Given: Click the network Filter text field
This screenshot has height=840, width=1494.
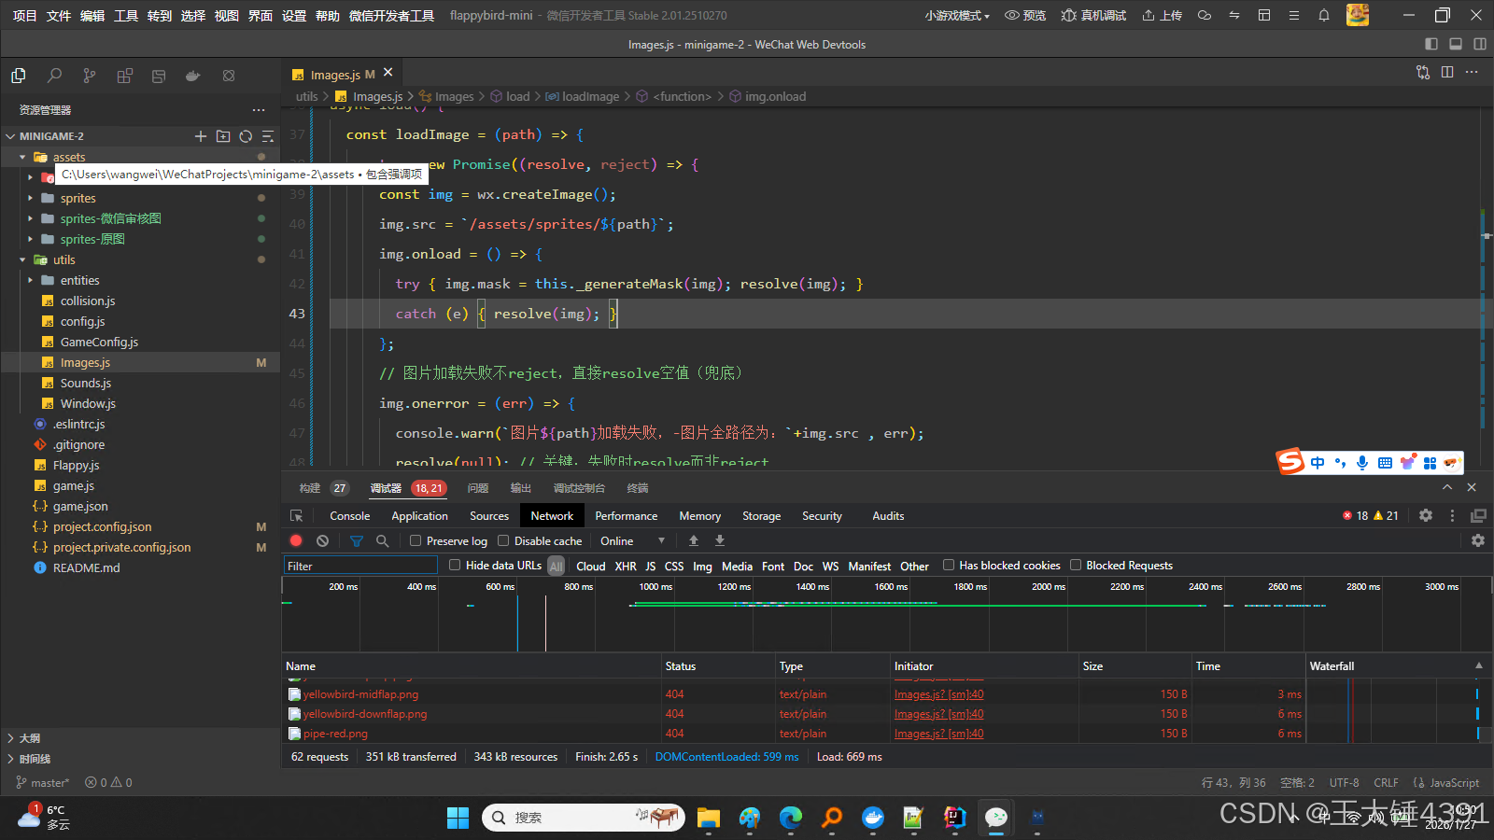Looking at the screenshot, I should click(x=360, y=566).
